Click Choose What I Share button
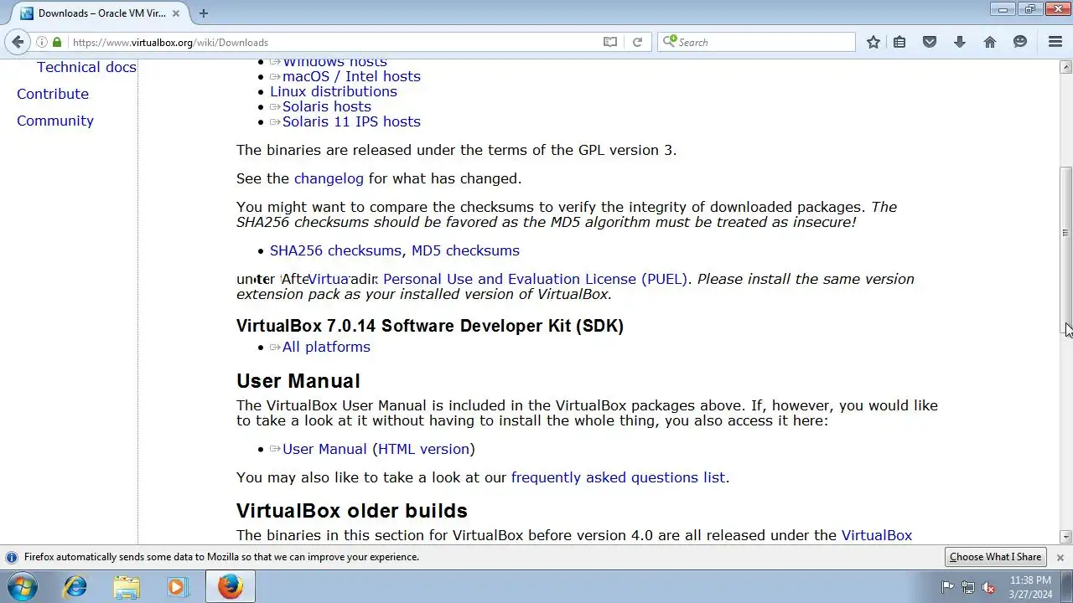This screenshot has width=1073, height=603. [x=995, y=557]
